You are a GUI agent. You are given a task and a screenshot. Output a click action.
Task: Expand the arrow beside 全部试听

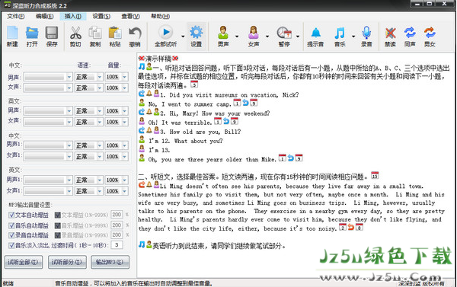[x=183, y=37]
